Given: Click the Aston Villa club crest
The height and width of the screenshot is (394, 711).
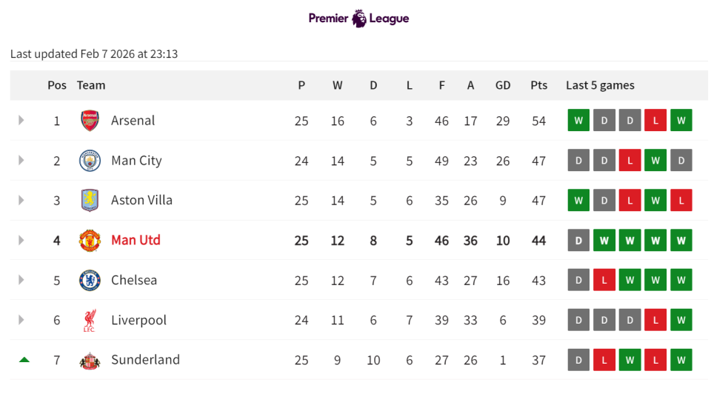Looking at the screenshot, I should (90, 200).
